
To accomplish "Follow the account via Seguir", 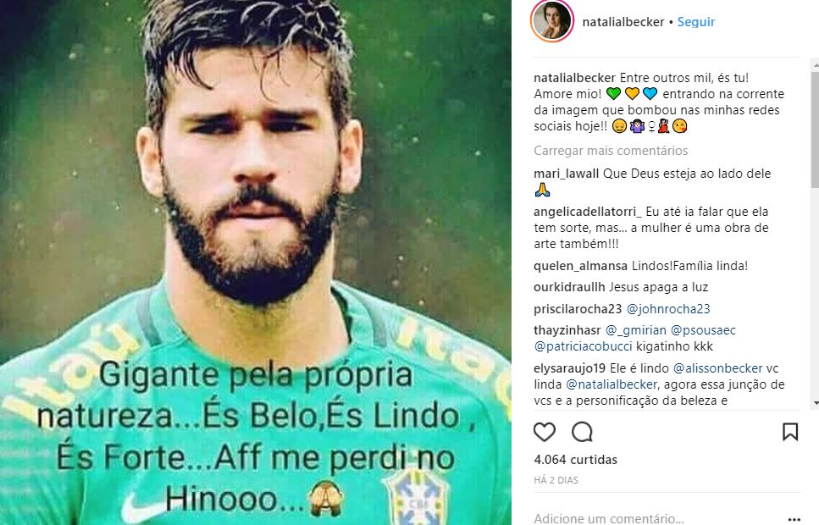I will pyautogui.click(x=695, y=22).
